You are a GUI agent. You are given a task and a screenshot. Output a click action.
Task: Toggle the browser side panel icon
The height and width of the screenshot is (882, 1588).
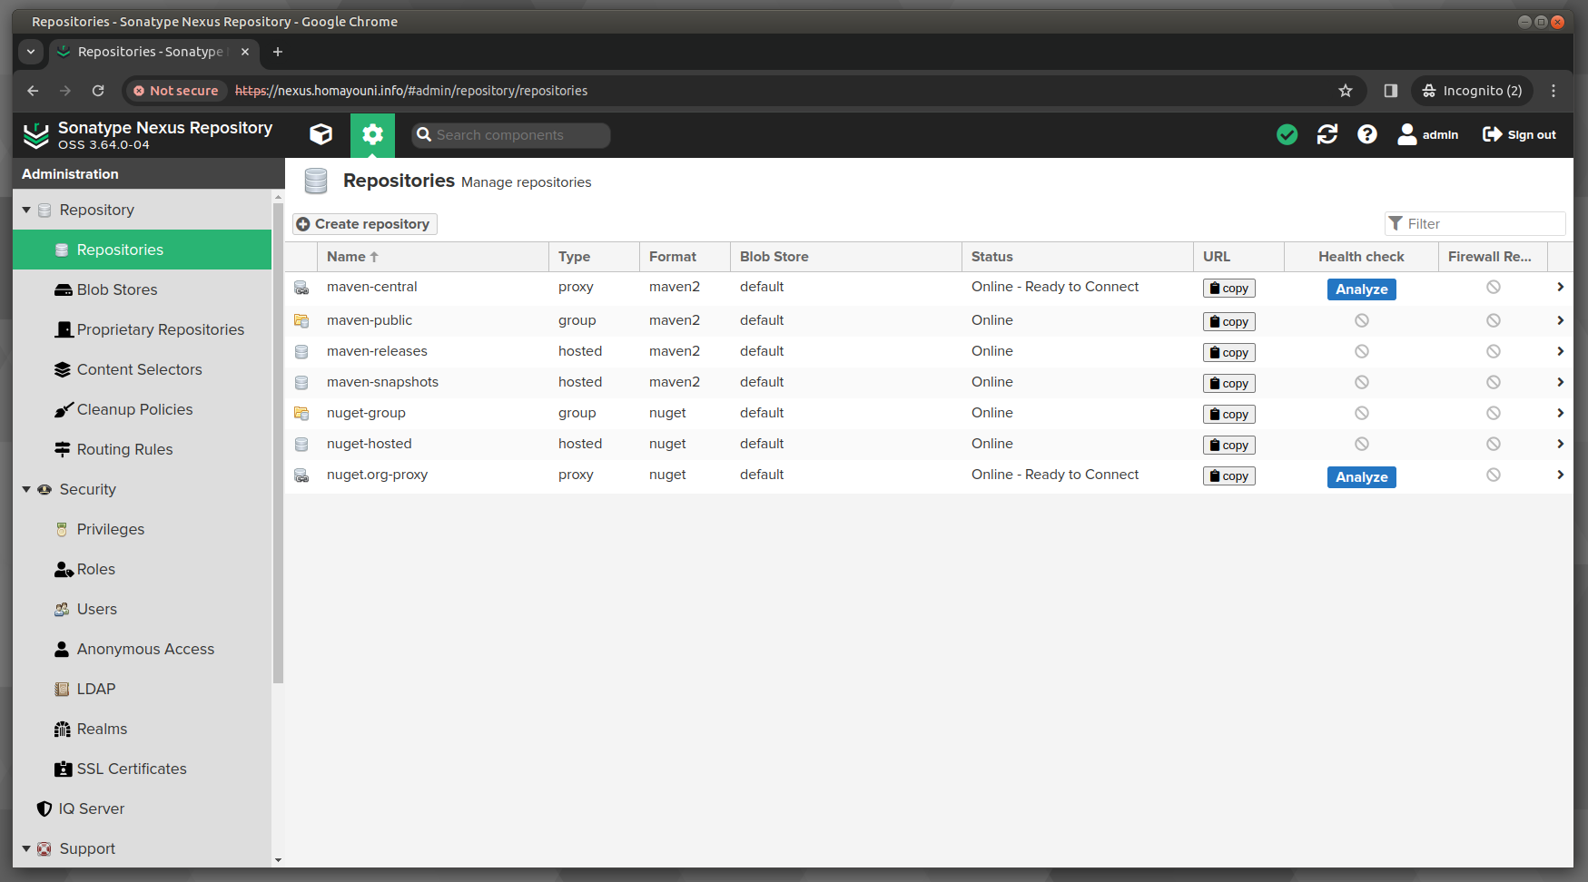click(1390, 91)
